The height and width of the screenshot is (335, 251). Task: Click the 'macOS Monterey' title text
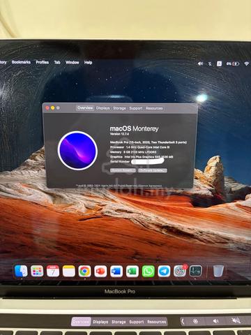(134, 128)
